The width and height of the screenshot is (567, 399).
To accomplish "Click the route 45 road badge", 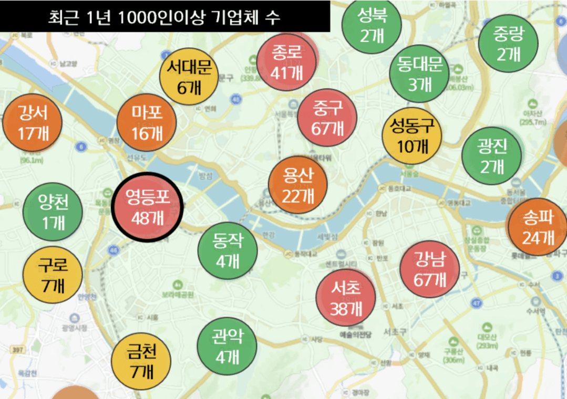I will pyautogui.click(x=236, y=99).
